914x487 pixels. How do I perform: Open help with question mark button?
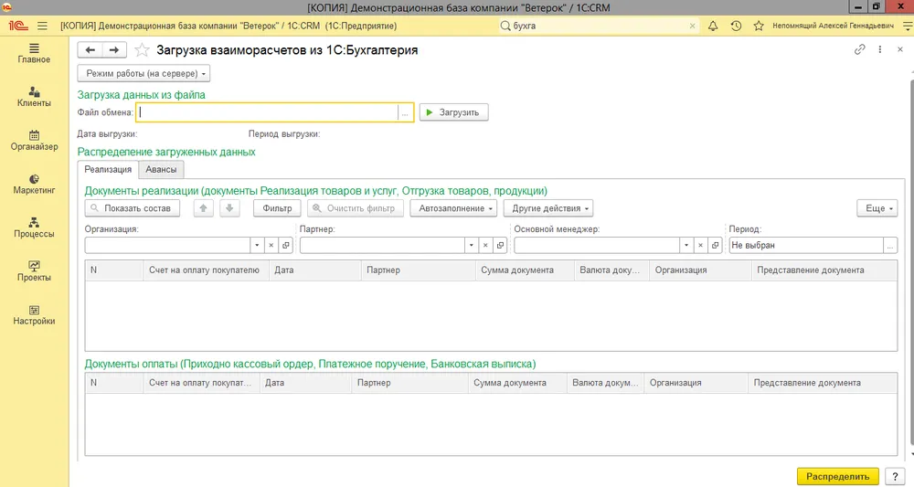point(895,477)
